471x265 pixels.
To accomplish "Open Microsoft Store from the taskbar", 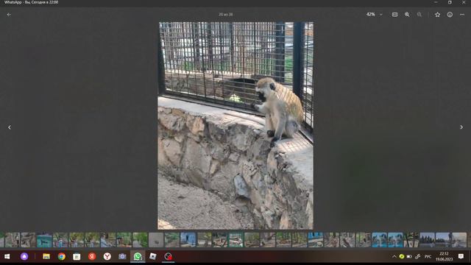I will point(77,257).
